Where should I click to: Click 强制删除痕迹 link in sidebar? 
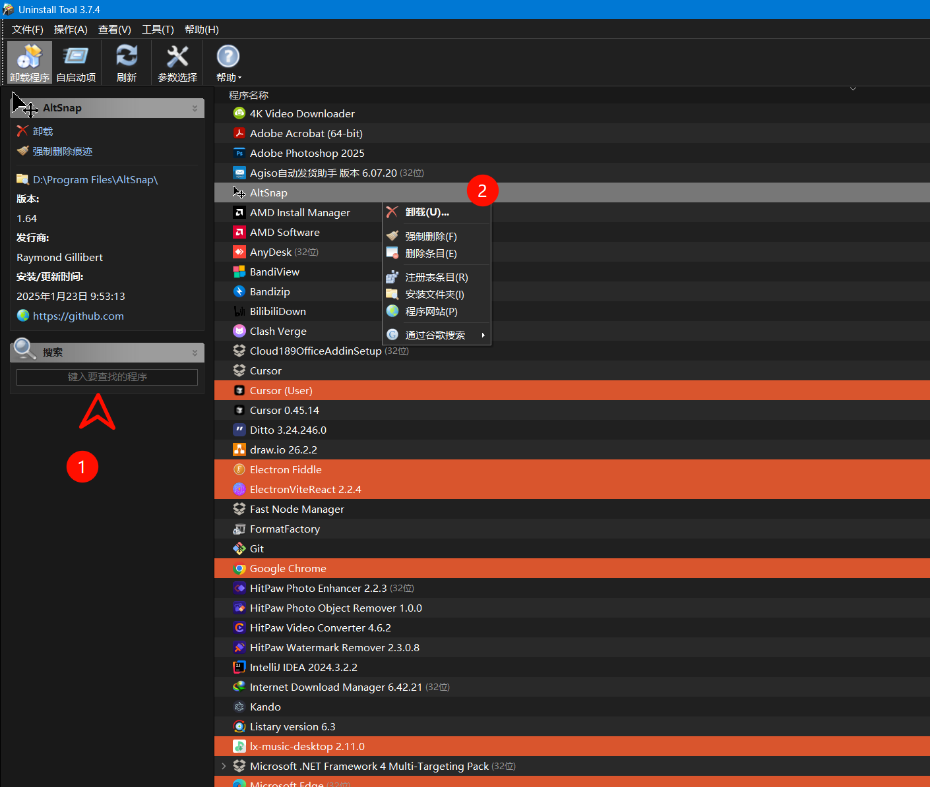[63, 151]
